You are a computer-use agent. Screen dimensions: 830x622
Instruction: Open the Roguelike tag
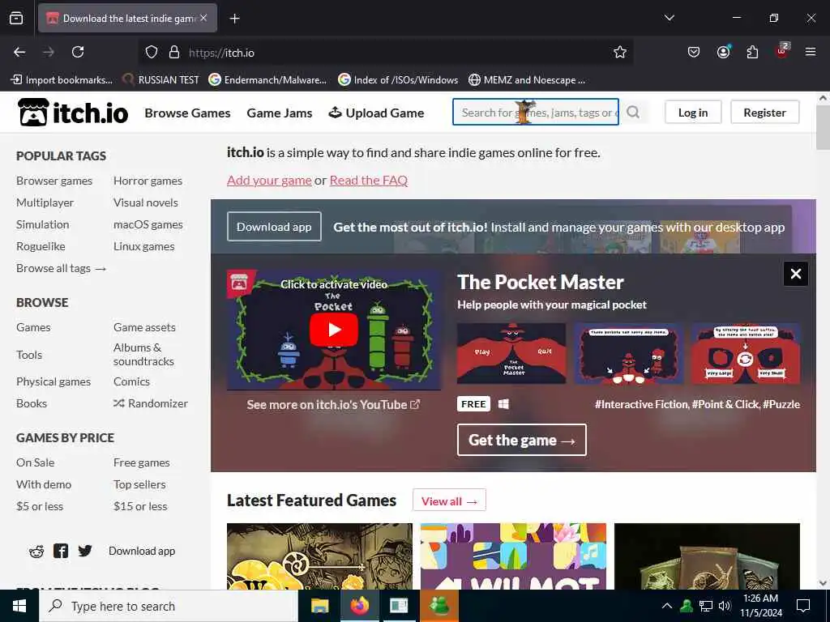(41, 246)
